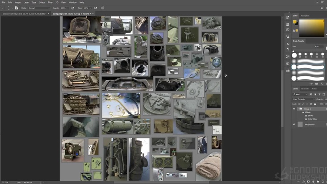Click the fx layer style icon

point(304,182)
